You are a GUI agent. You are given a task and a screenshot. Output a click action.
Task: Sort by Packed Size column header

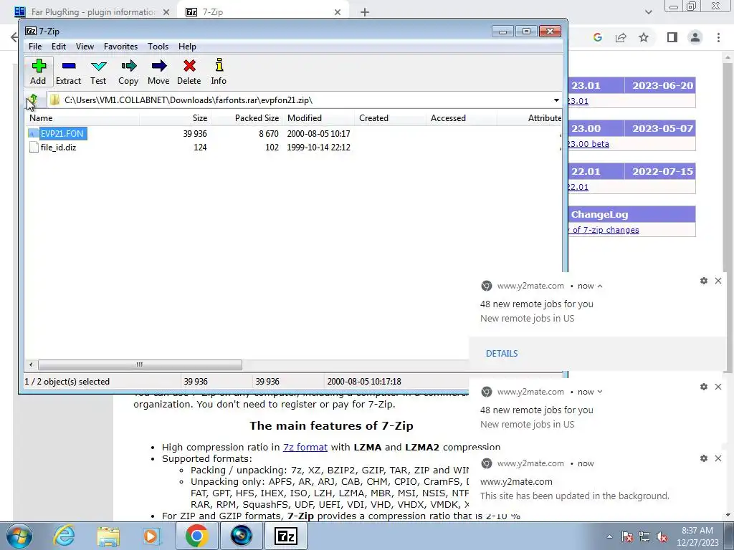(247, 118)
